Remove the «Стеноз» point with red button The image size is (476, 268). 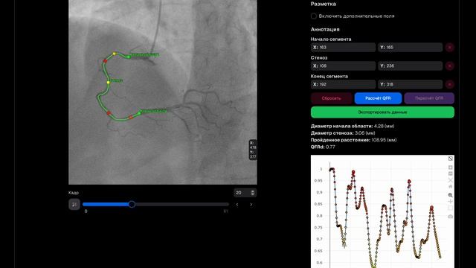pyautogui.click(x=449, y=66)
